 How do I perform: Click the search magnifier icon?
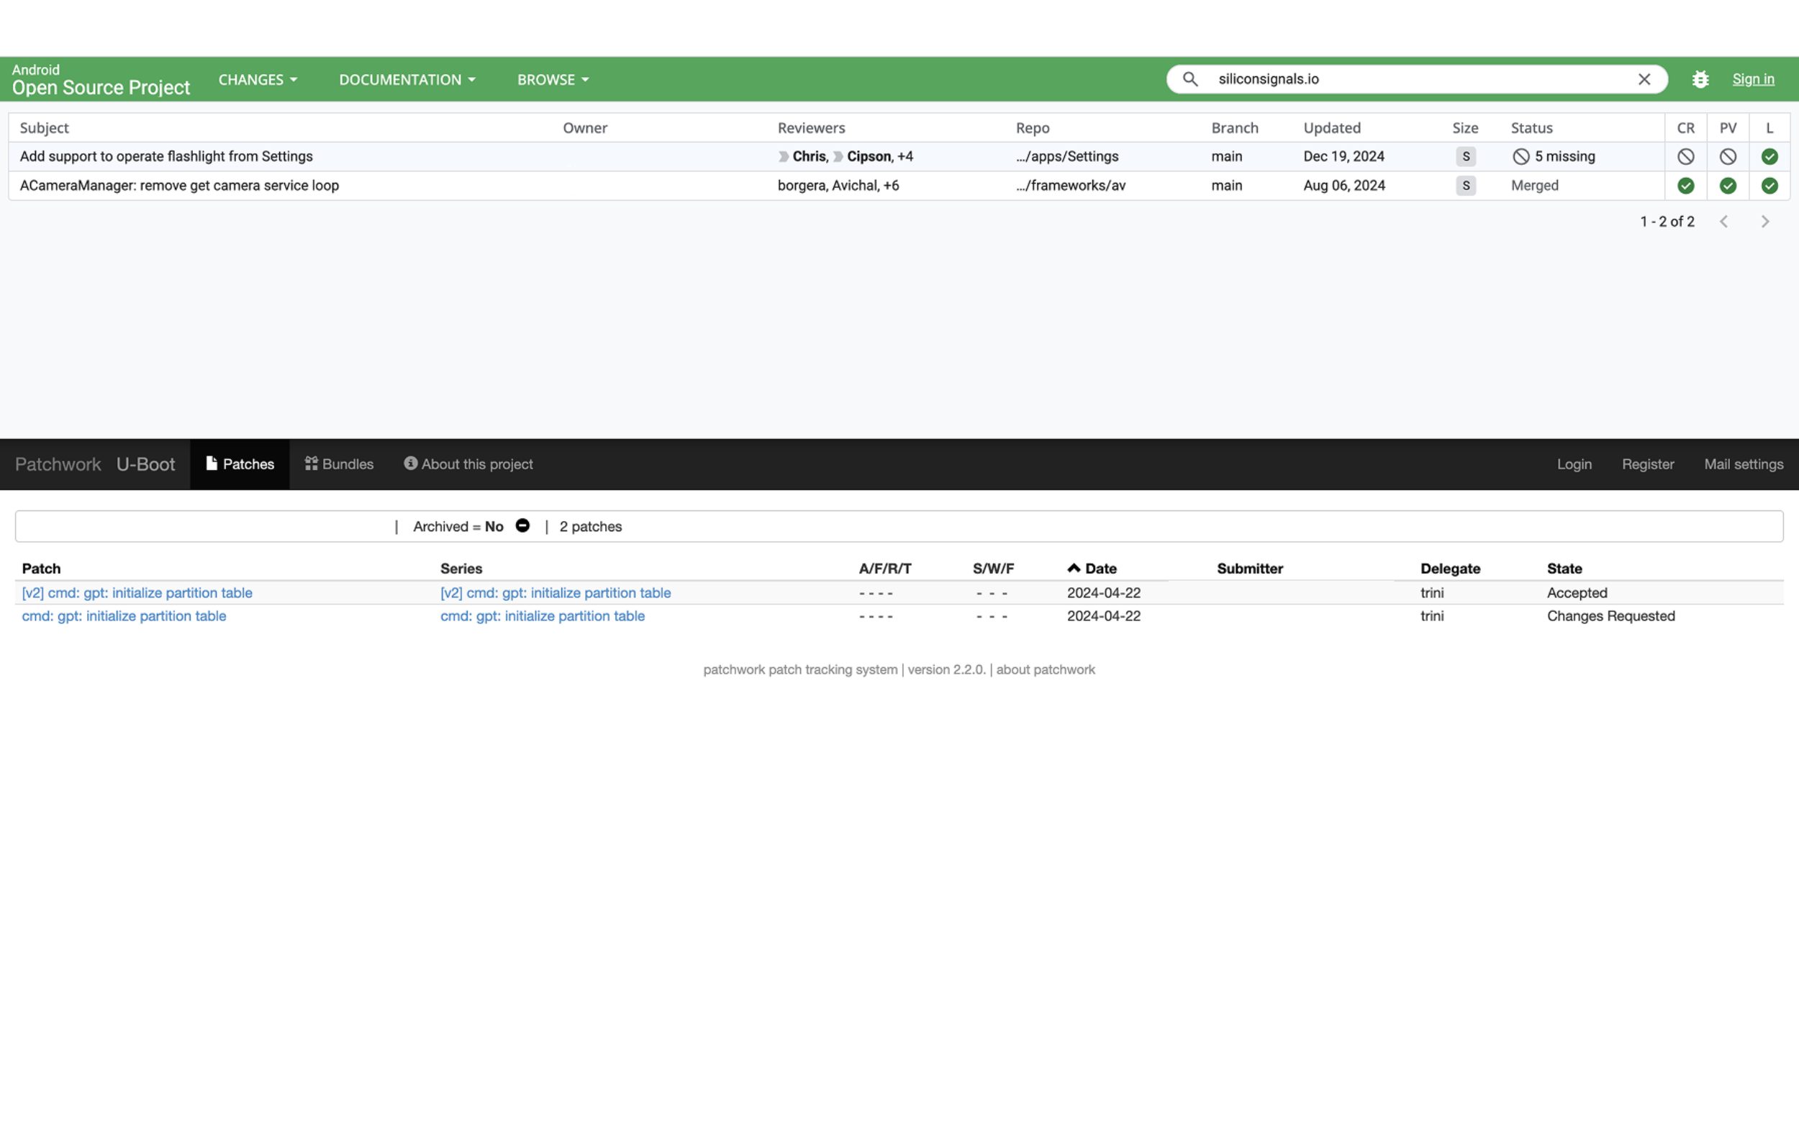pyautogui.click(x=1190, y=79)
